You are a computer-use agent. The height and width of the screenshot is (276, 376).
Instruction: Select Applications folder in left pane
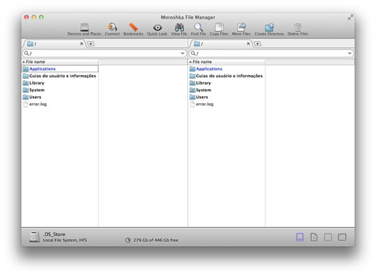click(x=60, y=69)
